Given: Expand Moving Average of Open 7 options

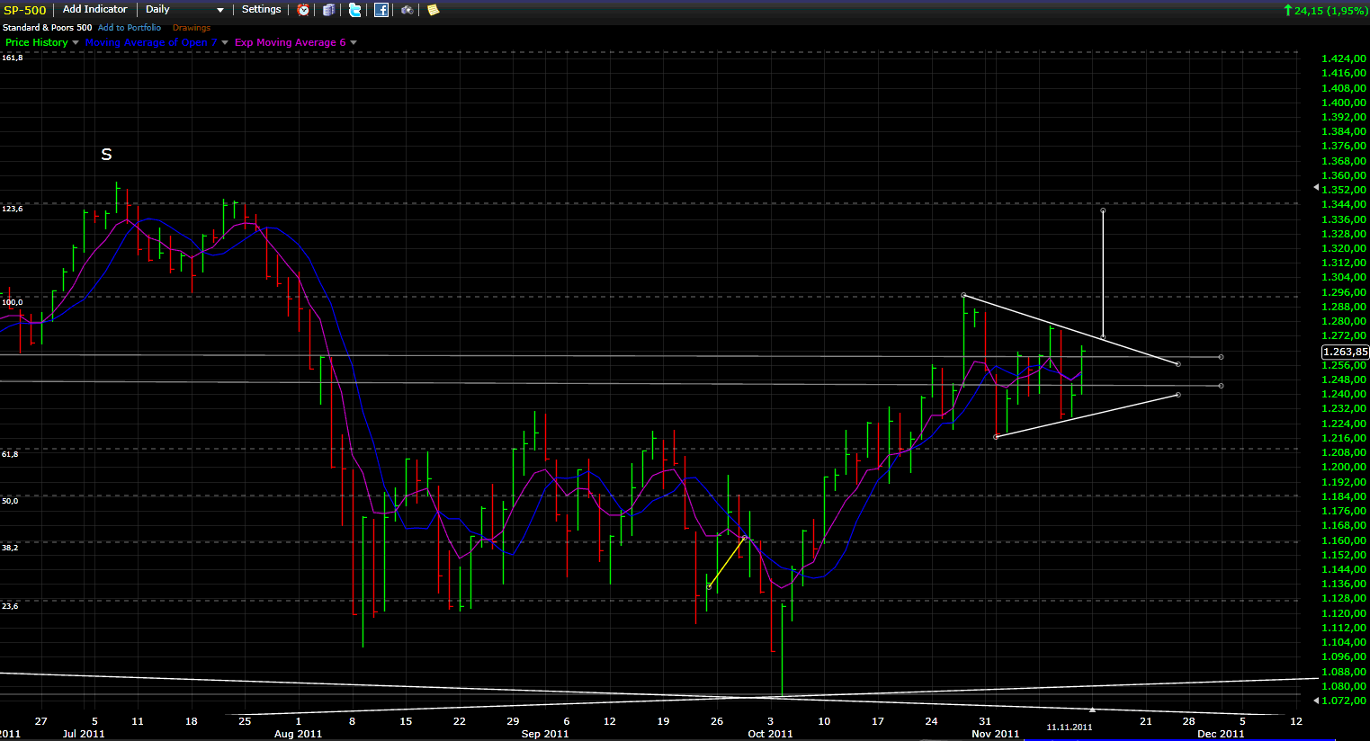Looking at the screenshot, I should click(224, 42).
